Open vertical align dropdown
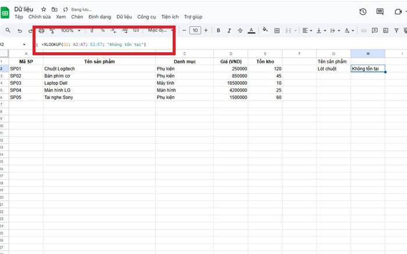This screenshot has height=254, width=407. (321, 31)
